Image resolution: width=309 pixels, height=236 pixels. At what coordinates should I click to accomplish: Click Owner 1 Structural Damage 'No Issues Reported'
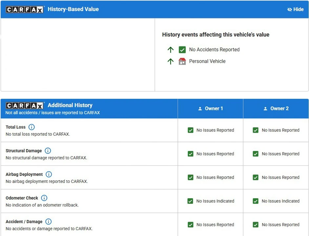pyautogui.click(x=215, y=154)
